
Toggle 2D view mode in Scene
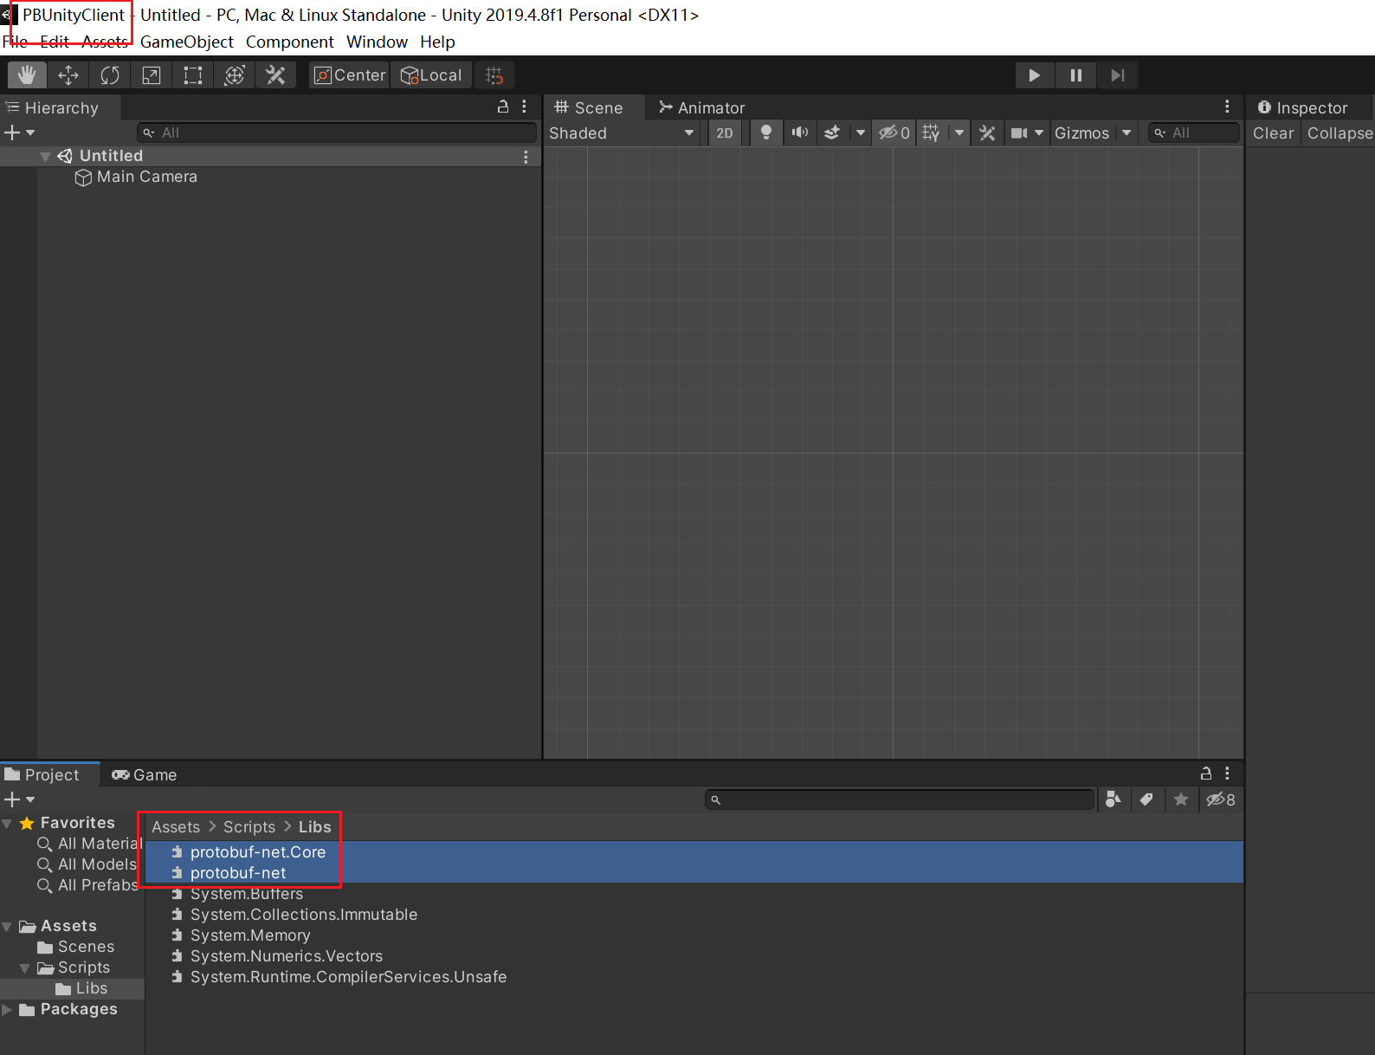tap(725, 133)
